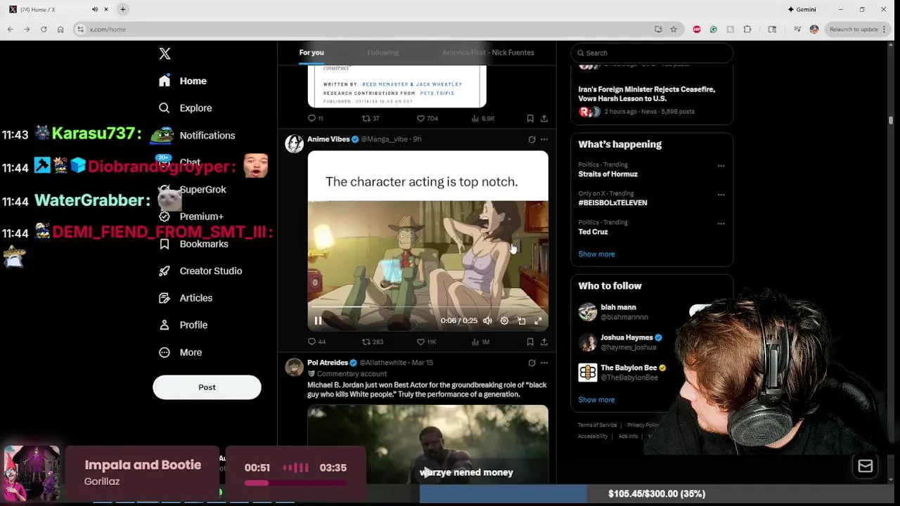Open video settings gear icon

(x=504, y=320)
